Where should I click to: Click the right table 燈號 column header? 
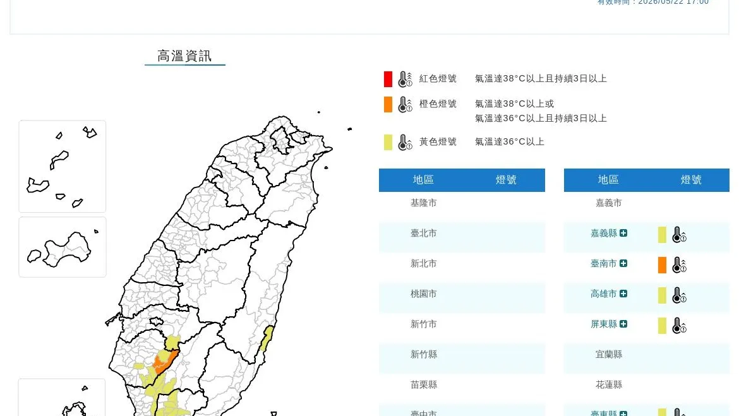coord(691,180)
